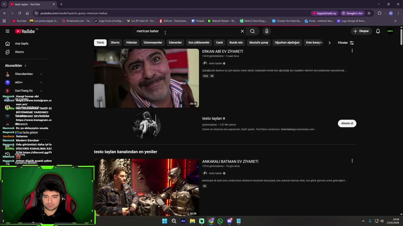403x226 pixels.
Task: Start voice search with the microphone icon
Action: click(267, 31)
